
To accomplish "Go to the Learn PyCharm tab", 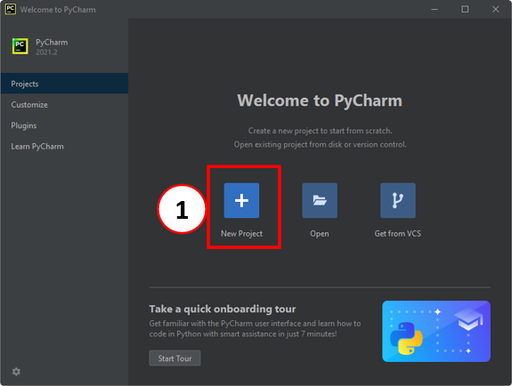I will coord(64,146).
